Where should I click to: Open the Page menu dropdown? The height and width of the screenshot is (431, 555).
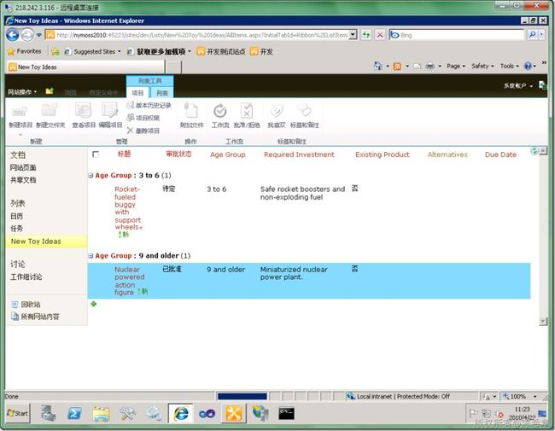pyautogui.click(x=456, y=66)
